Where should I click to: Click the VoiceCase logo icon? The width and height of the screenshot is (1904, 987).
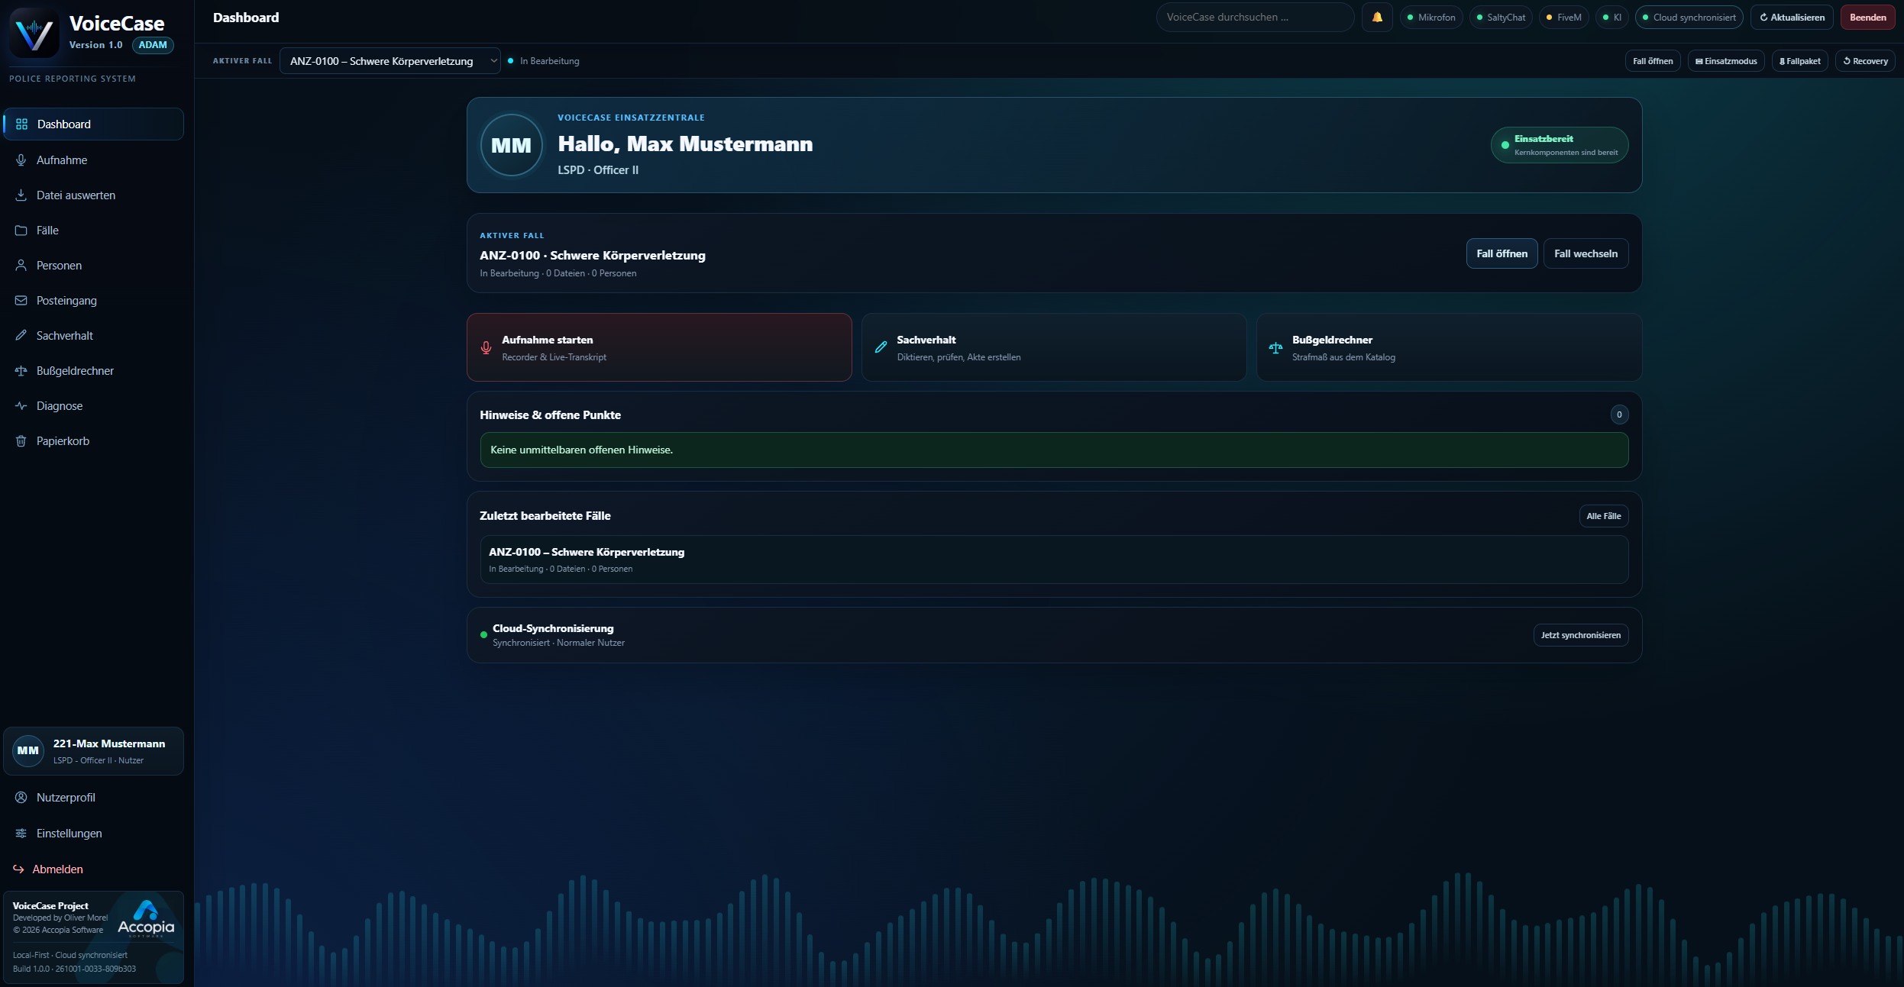(x=34, y=34)
